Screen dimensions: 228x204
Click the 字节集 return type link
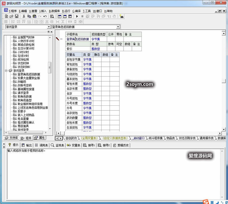pos(96,39)
